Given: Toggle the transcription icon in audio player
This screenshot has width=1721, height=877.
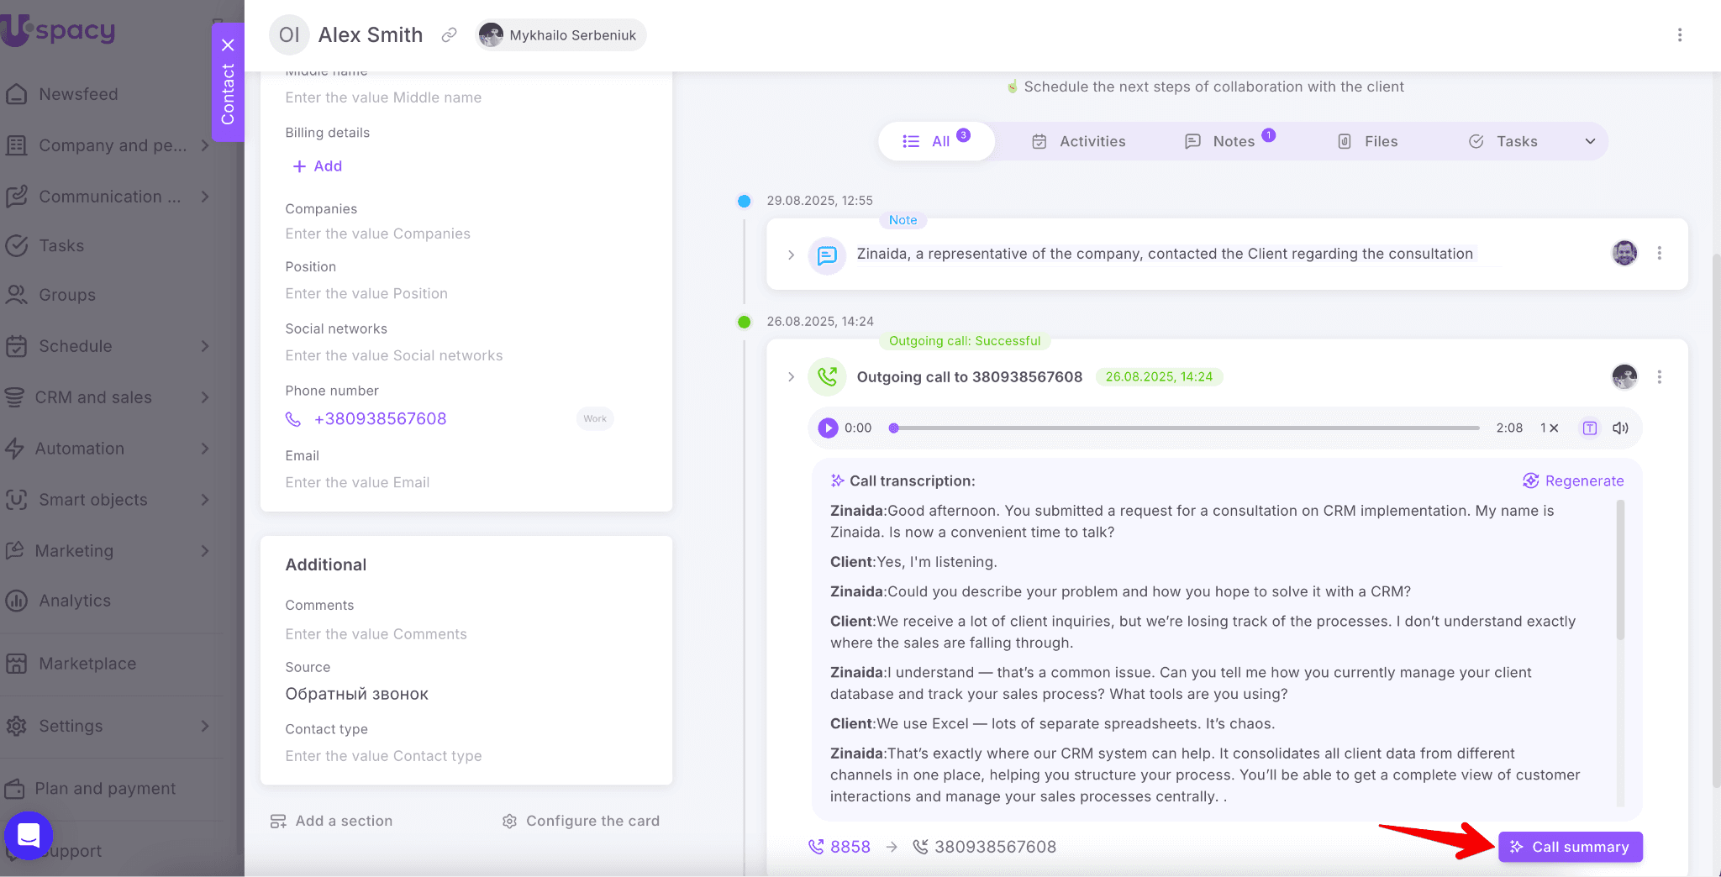Looking at the screenshot, I should 1589,428.
